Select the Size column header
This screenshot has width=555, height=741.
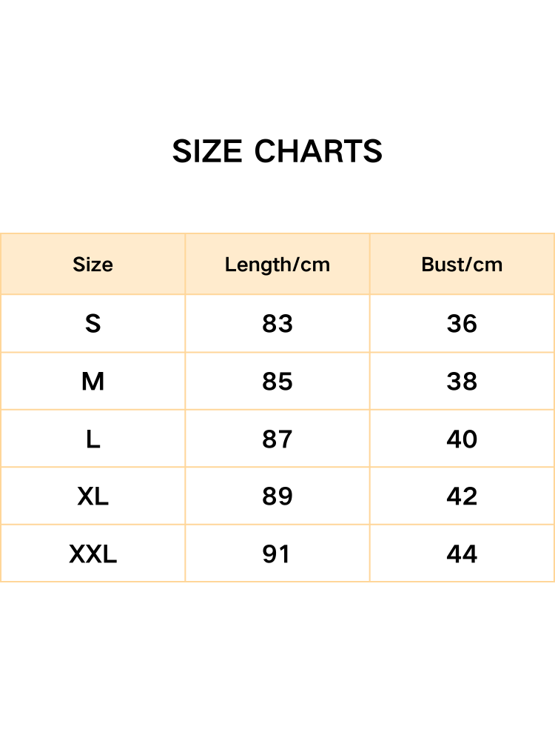coord(92,265)
